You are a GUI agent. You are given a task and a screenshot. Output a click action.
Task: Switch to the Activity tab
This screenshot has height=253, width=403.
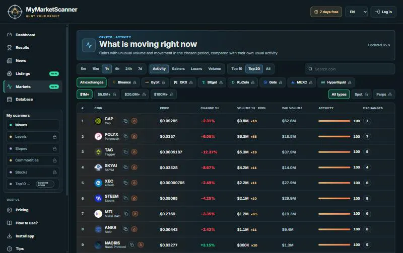pos(159,69)
